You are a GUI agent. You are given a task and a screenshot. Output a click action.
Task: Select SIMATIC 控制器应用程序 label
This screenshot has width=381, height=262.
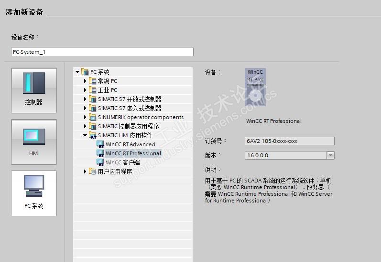128,126
